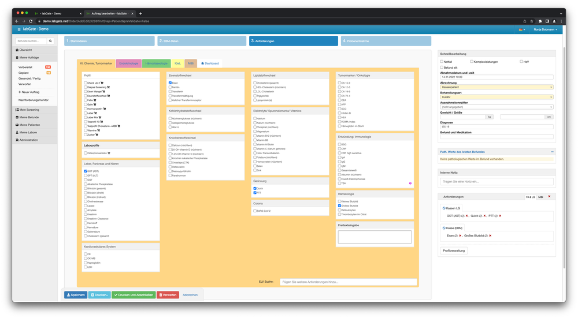Open the Dashboard tab
Screen dimensions: 578x318
[x=210, y=63]
